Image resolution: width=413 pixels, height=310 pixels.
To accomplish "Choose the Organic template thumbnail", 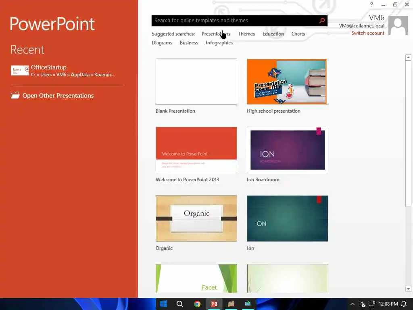I will (196, 218).
